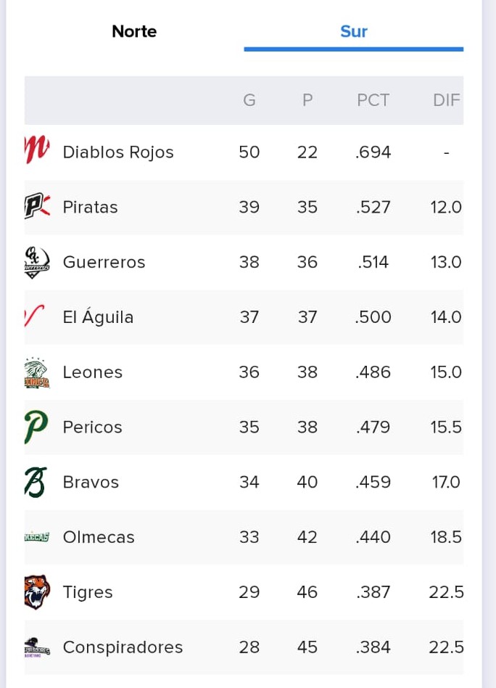The width and height of the screenshot is (496, 688).
Task: Select the Tigres tiger logo
Action: pos(37,592)
